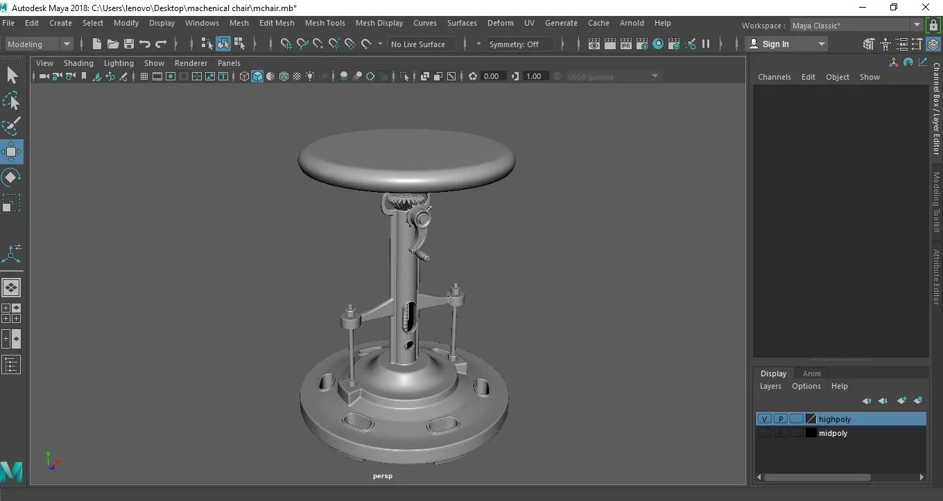Open the Modeling Toolkit icon in status line

coord(869,44)
